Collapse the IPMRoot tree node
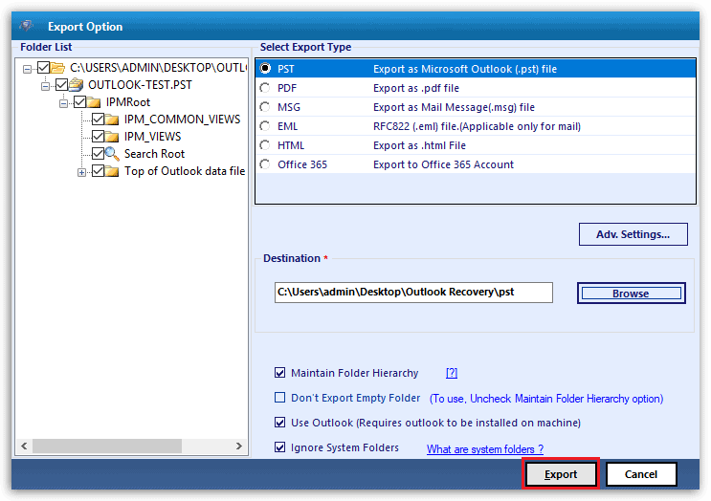This screenshot has width=711, height=501. [63, 103]
